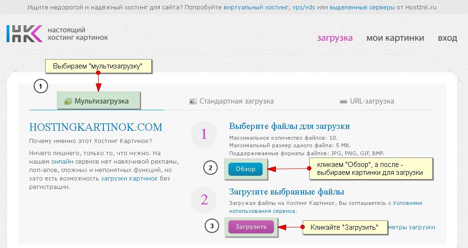Viewport: 468px width, 248px height.
Task: Click text Максимальный размер одного файла: 5 MB.
Action: tap(290, 146)
